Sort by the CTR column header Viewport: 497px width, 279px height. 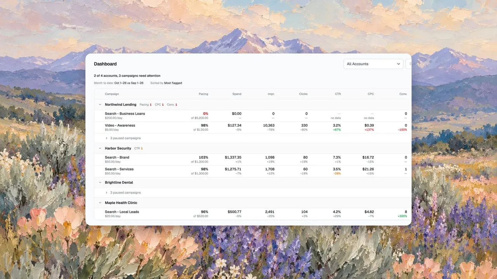tap(338, 94)
